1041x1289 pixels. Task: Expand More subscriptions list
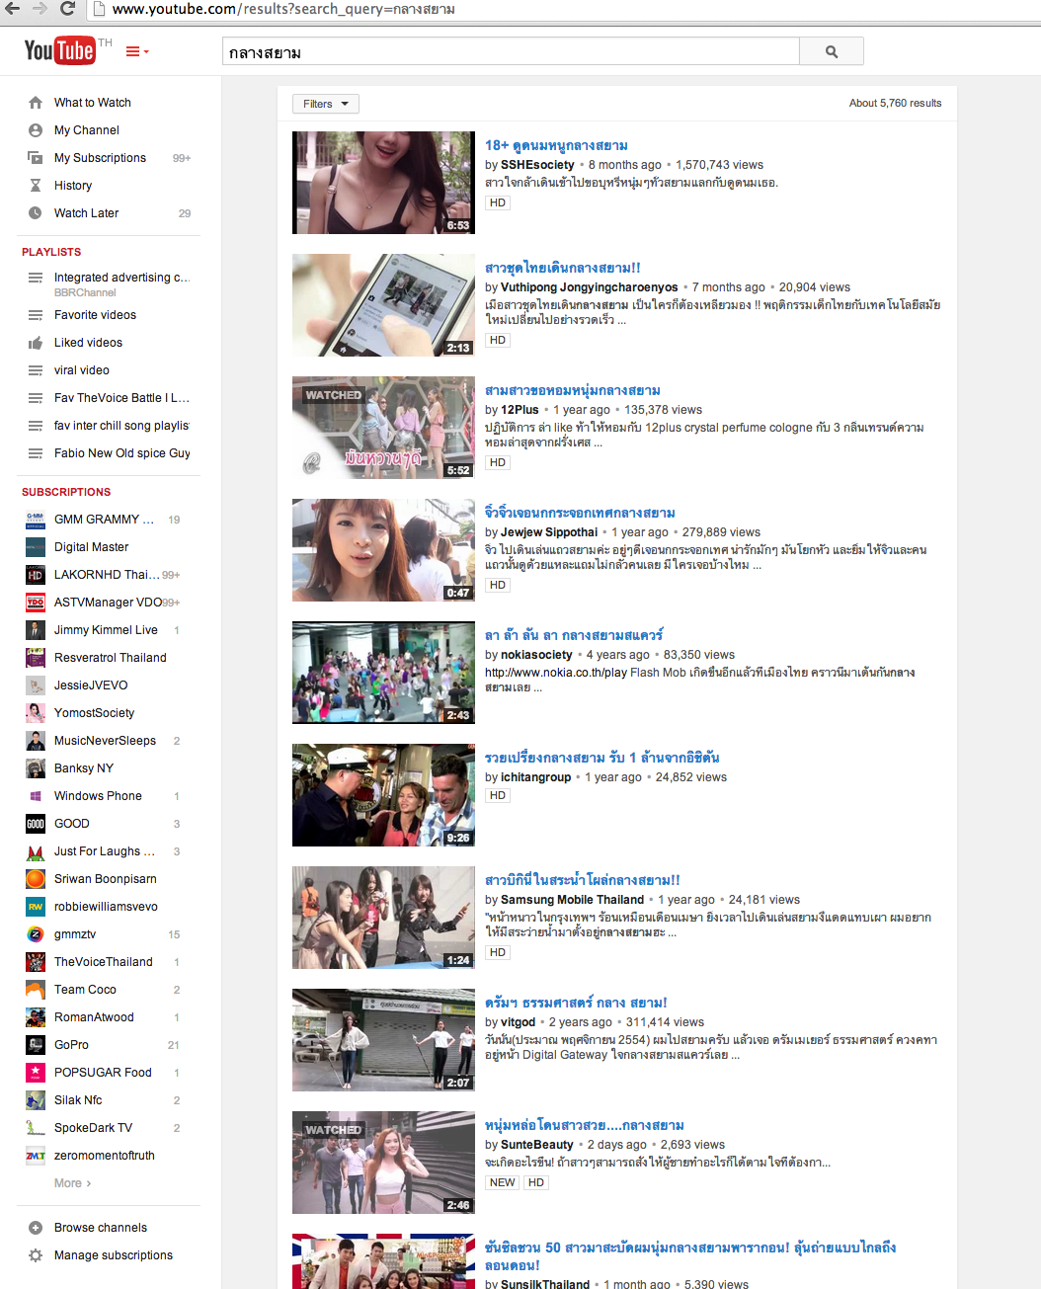[72, 1183]
